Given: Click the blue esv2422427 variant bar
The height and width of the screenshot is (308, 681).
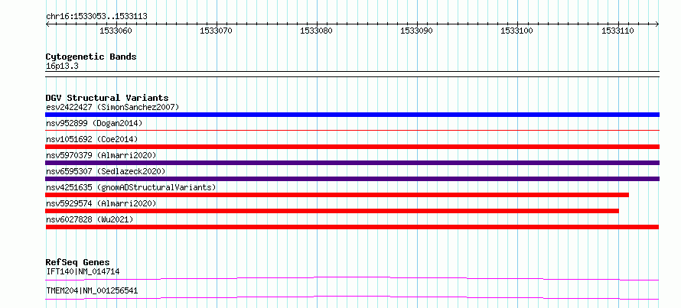Looking at the screenshot, I should pos(352,115).
